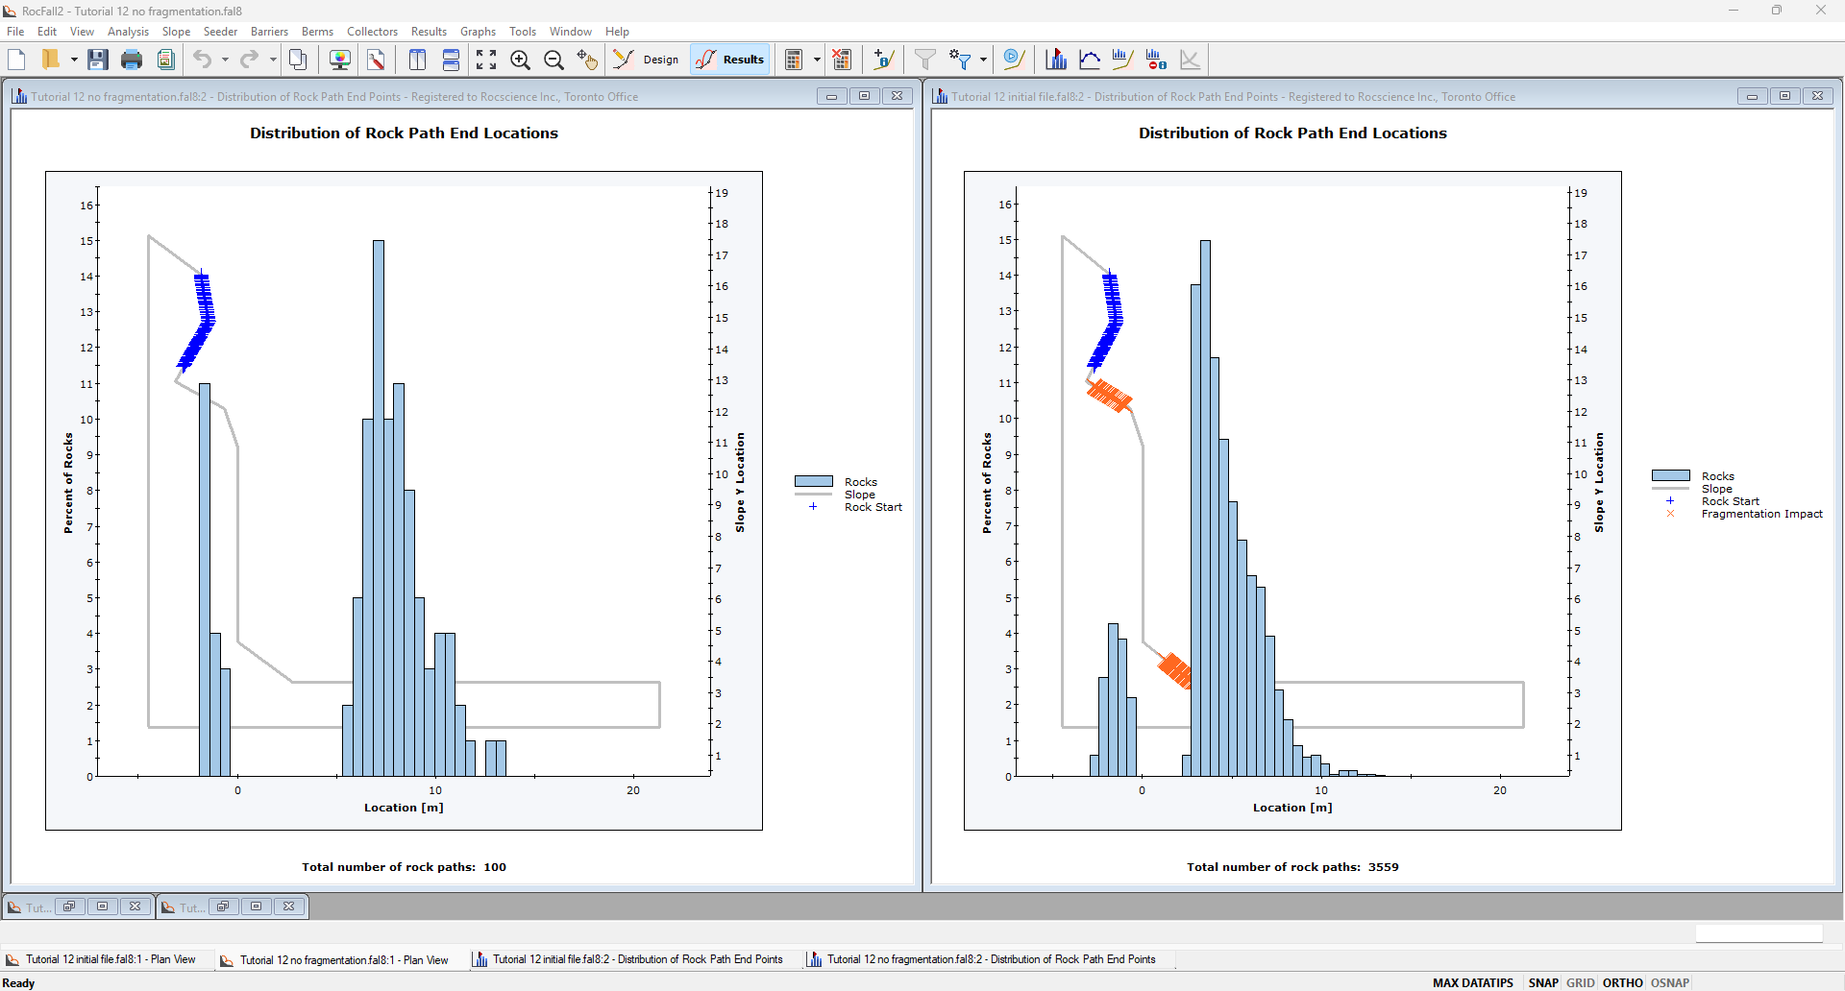Screen dimensions: 1845x991
Task: Toggle ORTHO mode in status bar
Action: point(1622,982)
